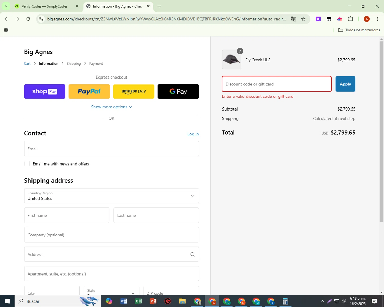The image size is (384, 307).
Task: Focus the Email input field
Action: coord(111,149)
